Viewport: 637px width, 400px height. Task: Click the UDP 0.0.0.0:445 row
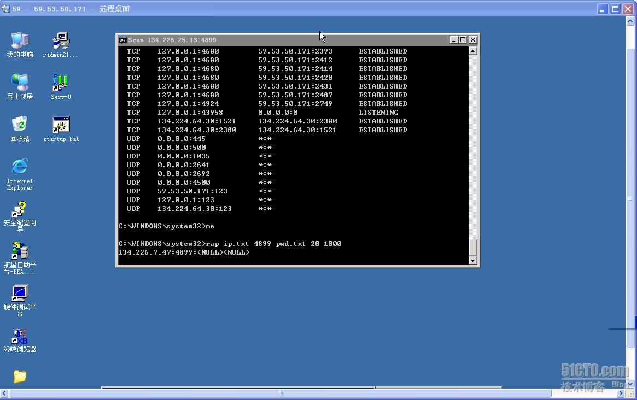point(199,139)
